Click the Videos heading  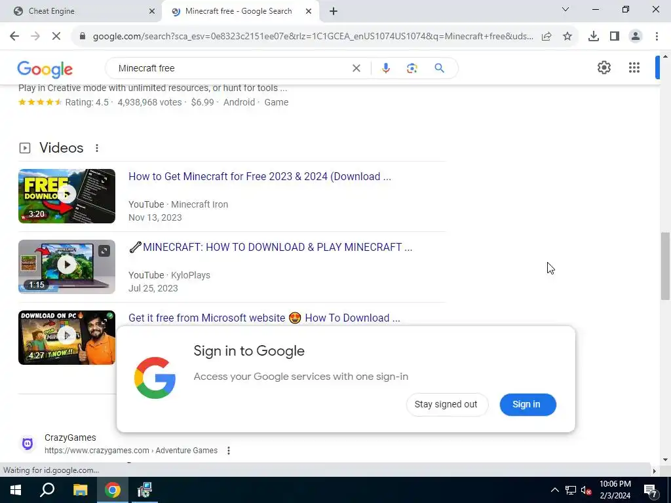(x=61, y=147)
